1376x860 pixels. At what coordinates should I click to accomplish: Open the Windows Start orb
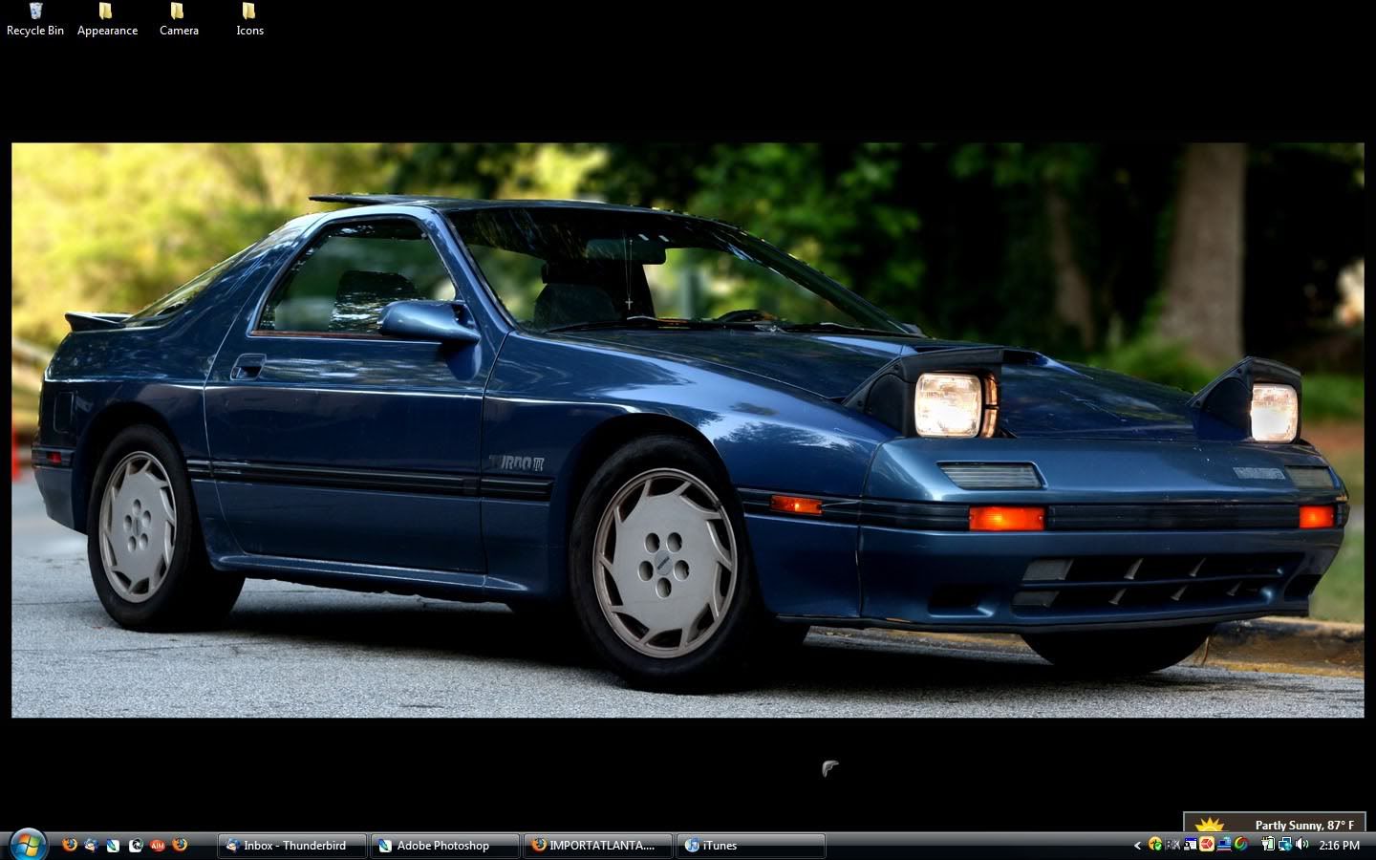pyautogui.click(x=28, y=845)
